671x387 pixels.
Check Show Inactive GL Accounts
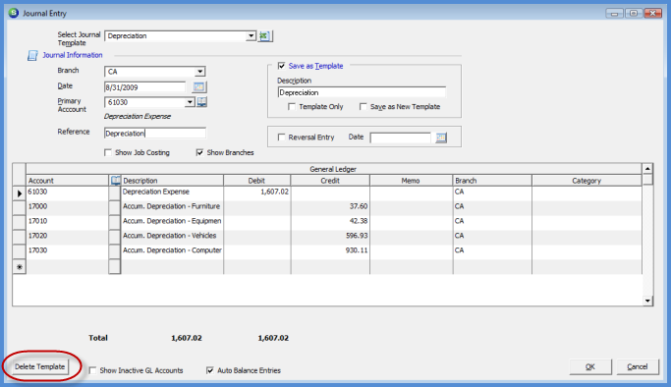point(92,370)
